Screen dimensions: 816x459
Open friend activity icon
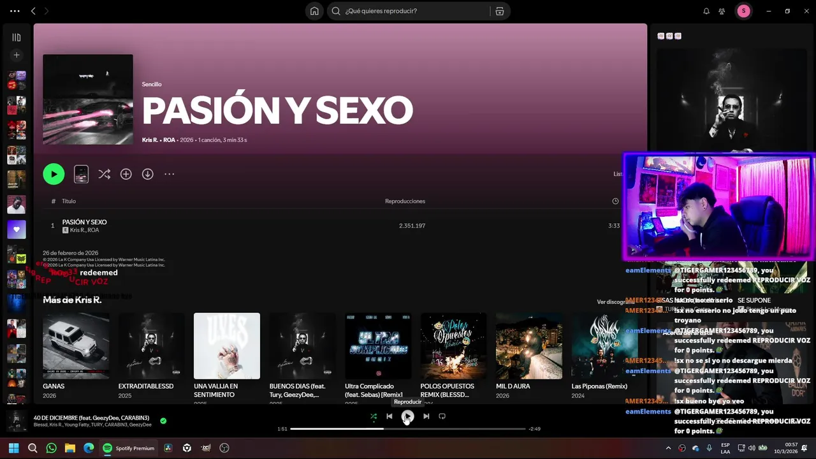tap(722, 11)
